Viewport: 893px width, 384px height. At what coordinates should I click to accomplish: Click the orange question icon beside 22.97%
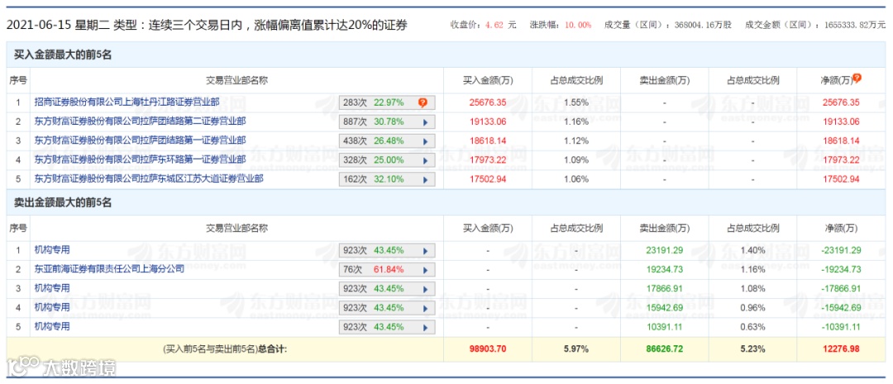coord(423,103)
